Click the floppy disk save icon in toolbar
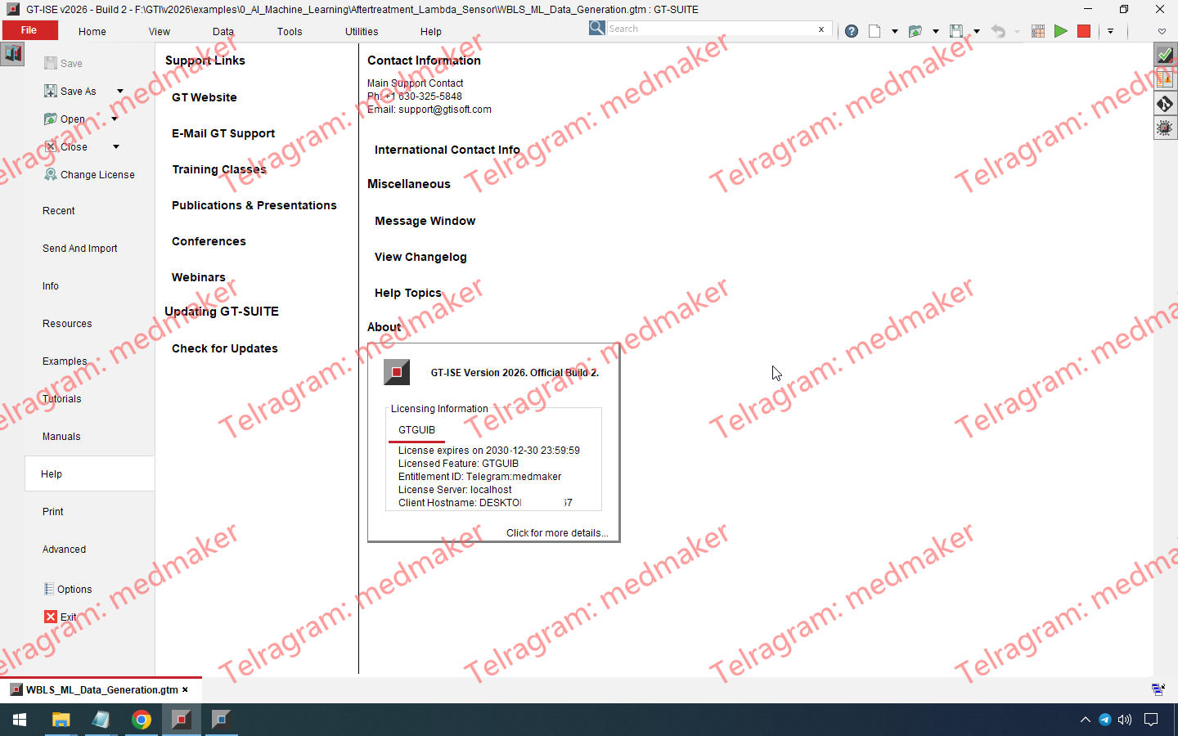 tap(956, 31)
